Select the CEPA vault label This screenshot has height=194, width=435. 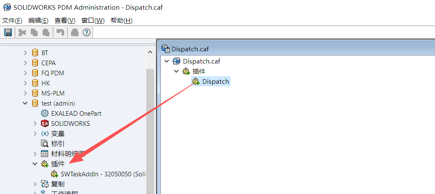[x=49, y=63]
